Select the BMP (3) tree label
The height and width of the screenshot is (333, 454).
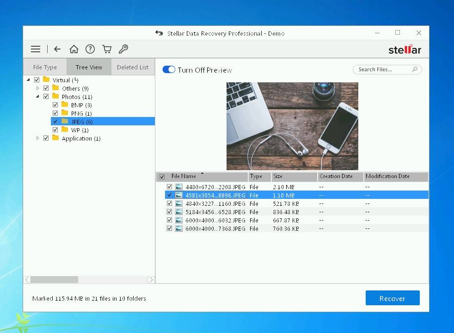[x=81, y=105]
